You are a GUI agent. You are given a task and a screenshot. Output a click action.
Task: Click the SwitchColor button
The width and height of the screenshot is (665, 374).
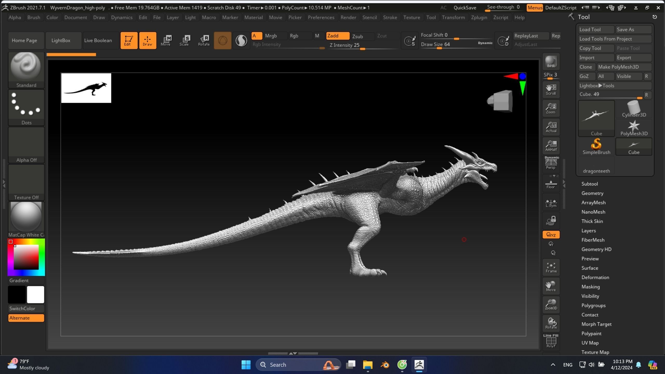26,309
